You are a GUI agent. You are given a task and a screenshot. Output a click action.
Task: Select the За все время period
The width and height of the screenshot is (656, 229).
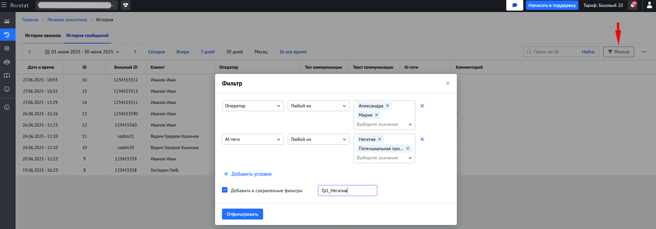coord(293,52)
